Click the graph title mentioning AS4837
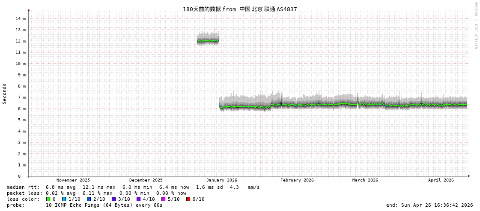 click(x=240, y=9)
